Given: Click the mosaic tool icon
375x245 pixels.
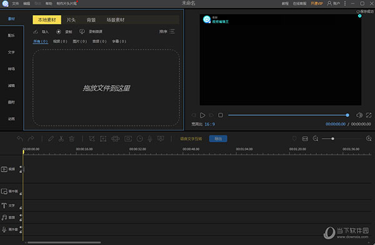Looking at the screenshot, I should pos(115,139).
